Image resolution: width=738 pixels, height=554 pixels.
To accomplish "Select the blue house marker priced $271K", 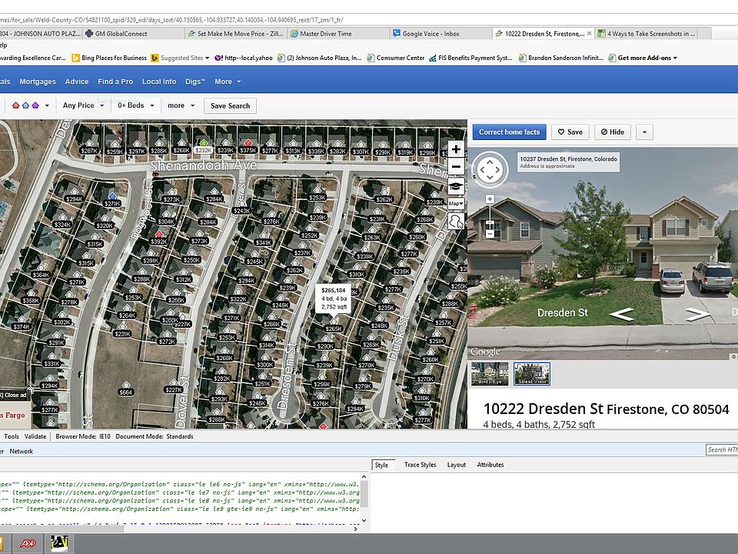I will tap(112, 200).
